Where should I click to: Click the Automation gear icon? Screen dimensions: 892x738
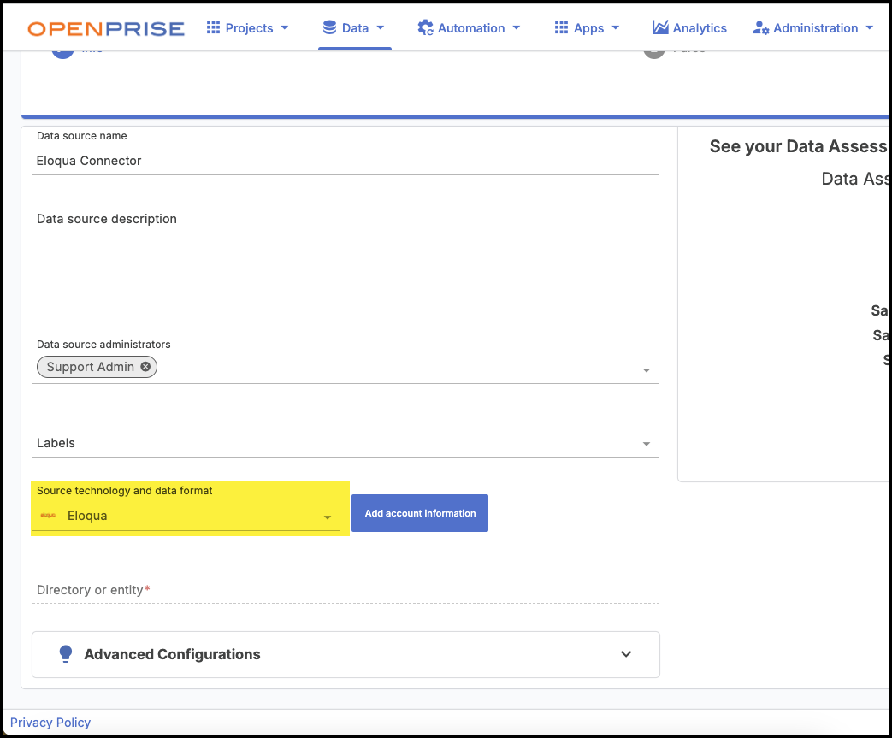pos(425,28)
